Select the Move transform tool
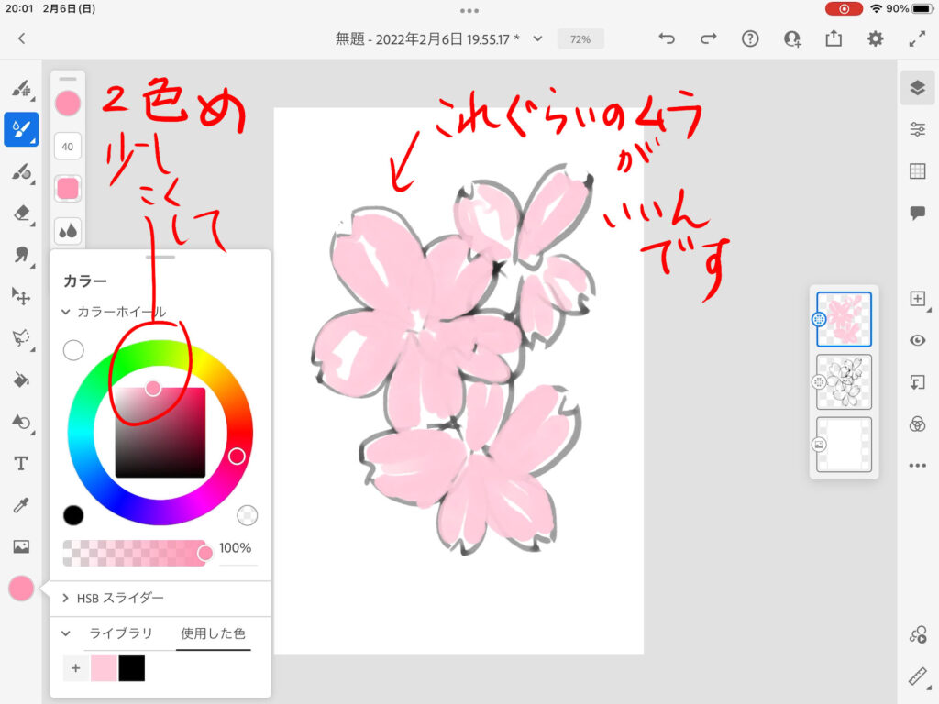Screen dimensions: 939x704 coord(21,296)
